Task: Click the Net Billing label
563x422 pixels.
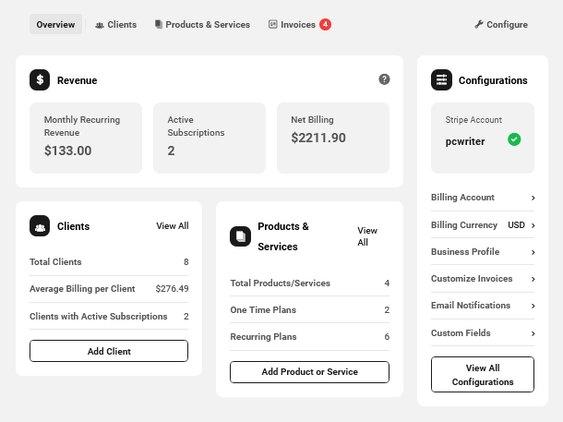Action: [312, 120]
